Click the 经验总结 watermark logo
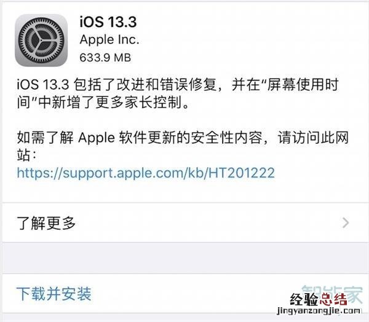Image resolution: width=369 pixels, height=322 pixels. click(319, 299)
